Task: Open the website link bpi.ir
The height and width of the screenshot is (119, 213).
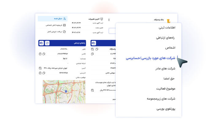Action: [x=65, y=59]
